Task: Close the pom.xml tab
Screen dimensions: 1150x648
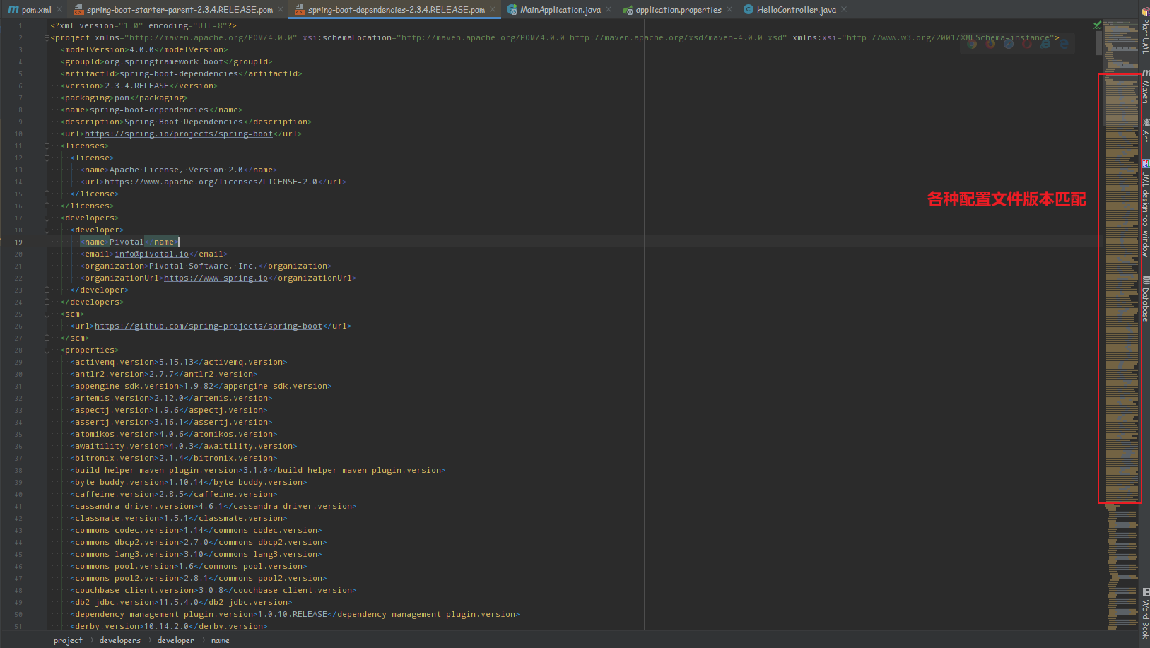Action: (59, 9)
